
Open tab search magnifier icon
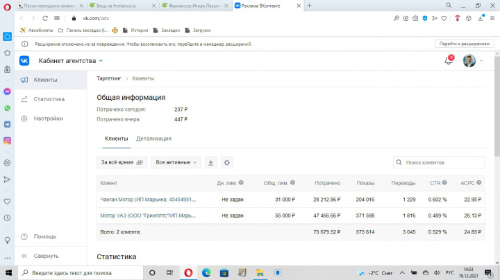pos(449,6)
